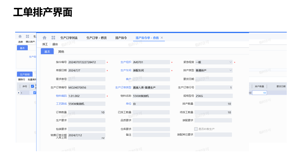Viewport: 297px width, 167px height.
Task: Toggle the 是否补数生产 checkbox
Action: tap(196, 129)
